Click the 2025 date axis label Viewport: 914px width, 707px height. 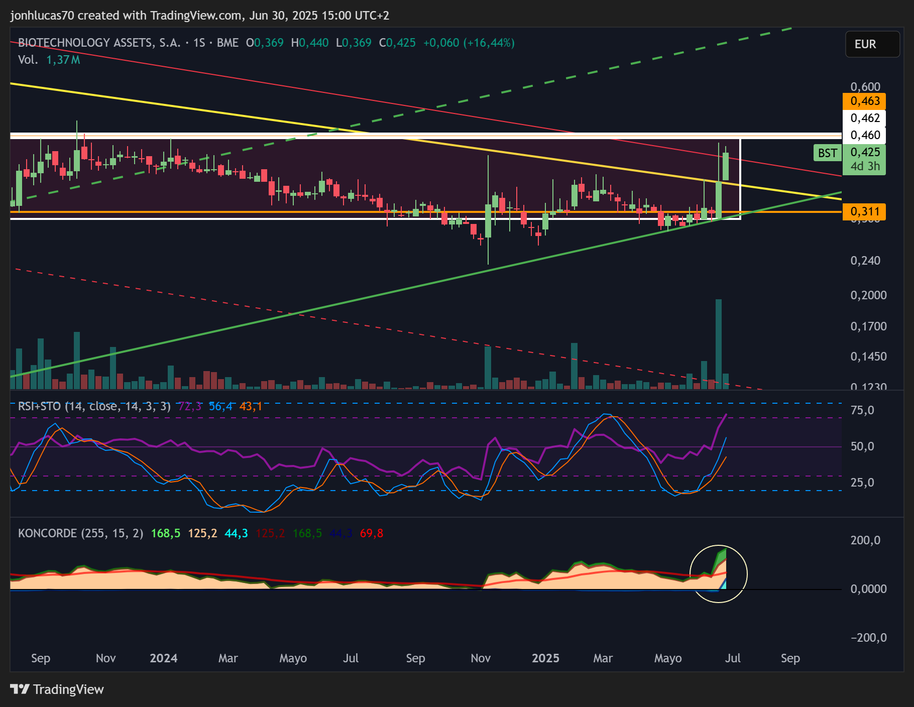coord(545,658)
